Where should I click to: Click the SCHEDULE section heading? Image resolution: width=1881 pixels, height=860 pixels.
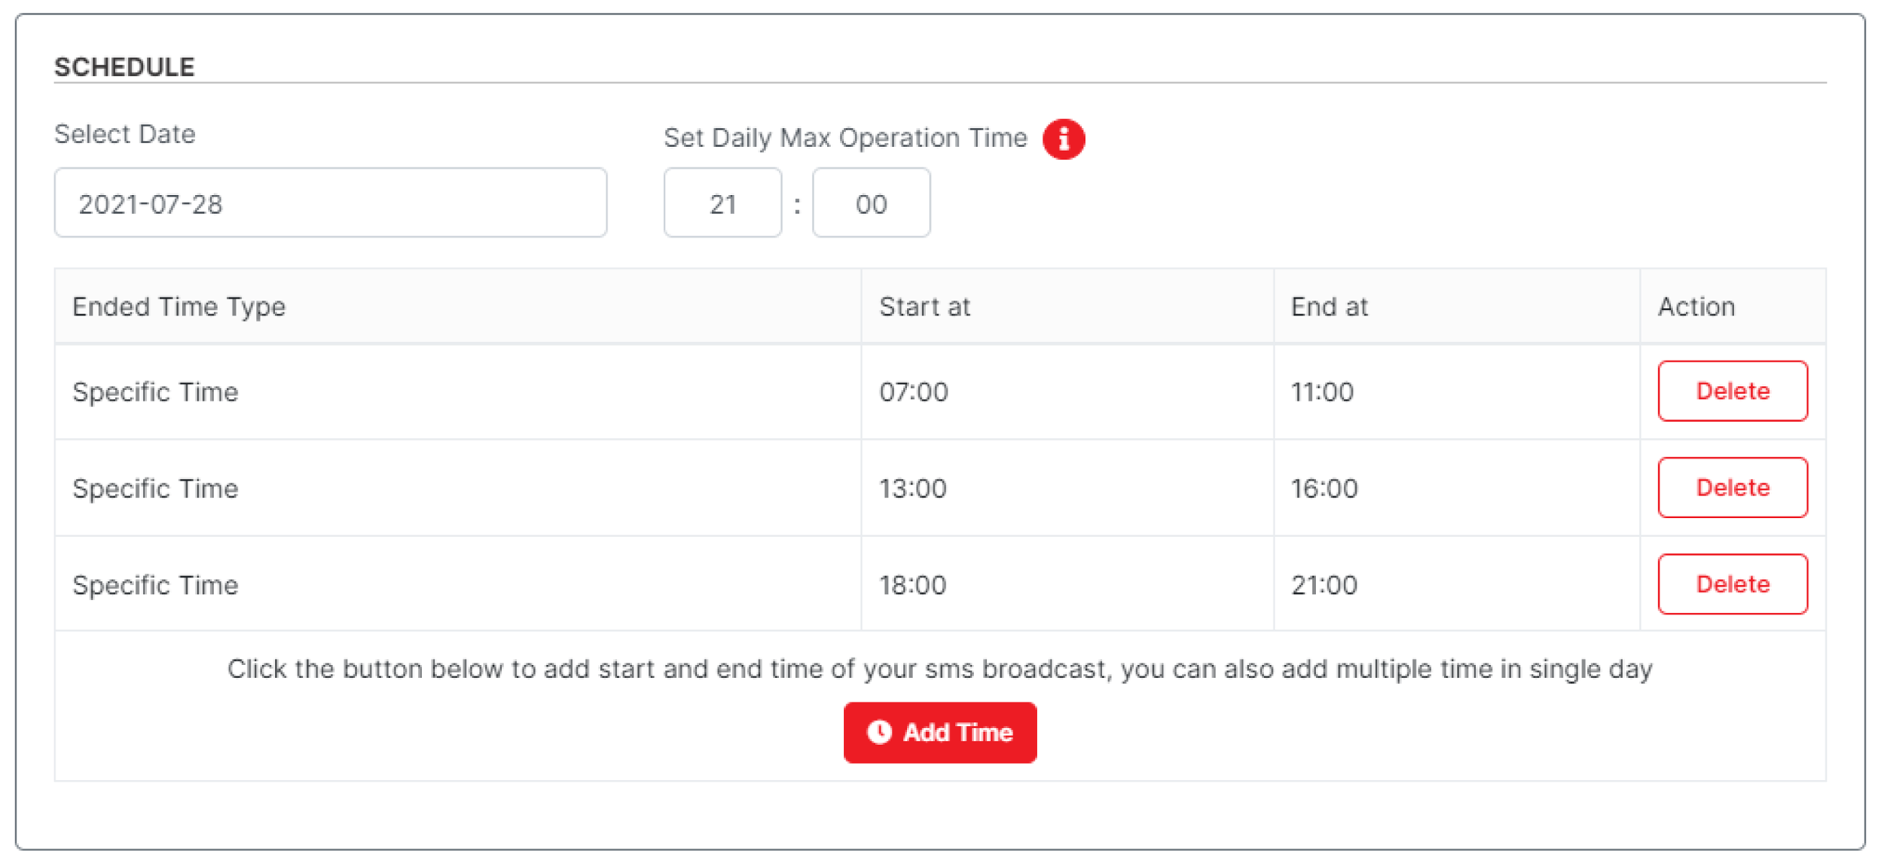pos(124,67)
